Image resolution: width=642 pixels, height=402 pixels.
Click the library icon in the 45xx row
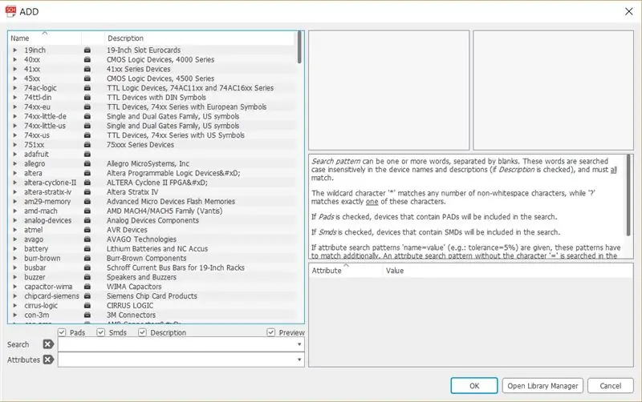click(x=87, y=78)
